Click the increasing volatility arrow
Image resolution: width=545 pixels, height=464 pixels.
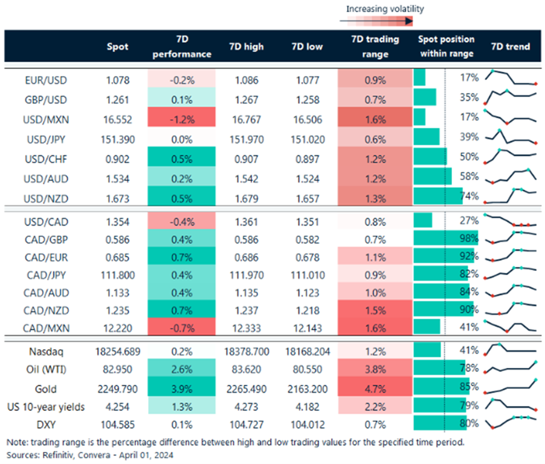[376, 21]
